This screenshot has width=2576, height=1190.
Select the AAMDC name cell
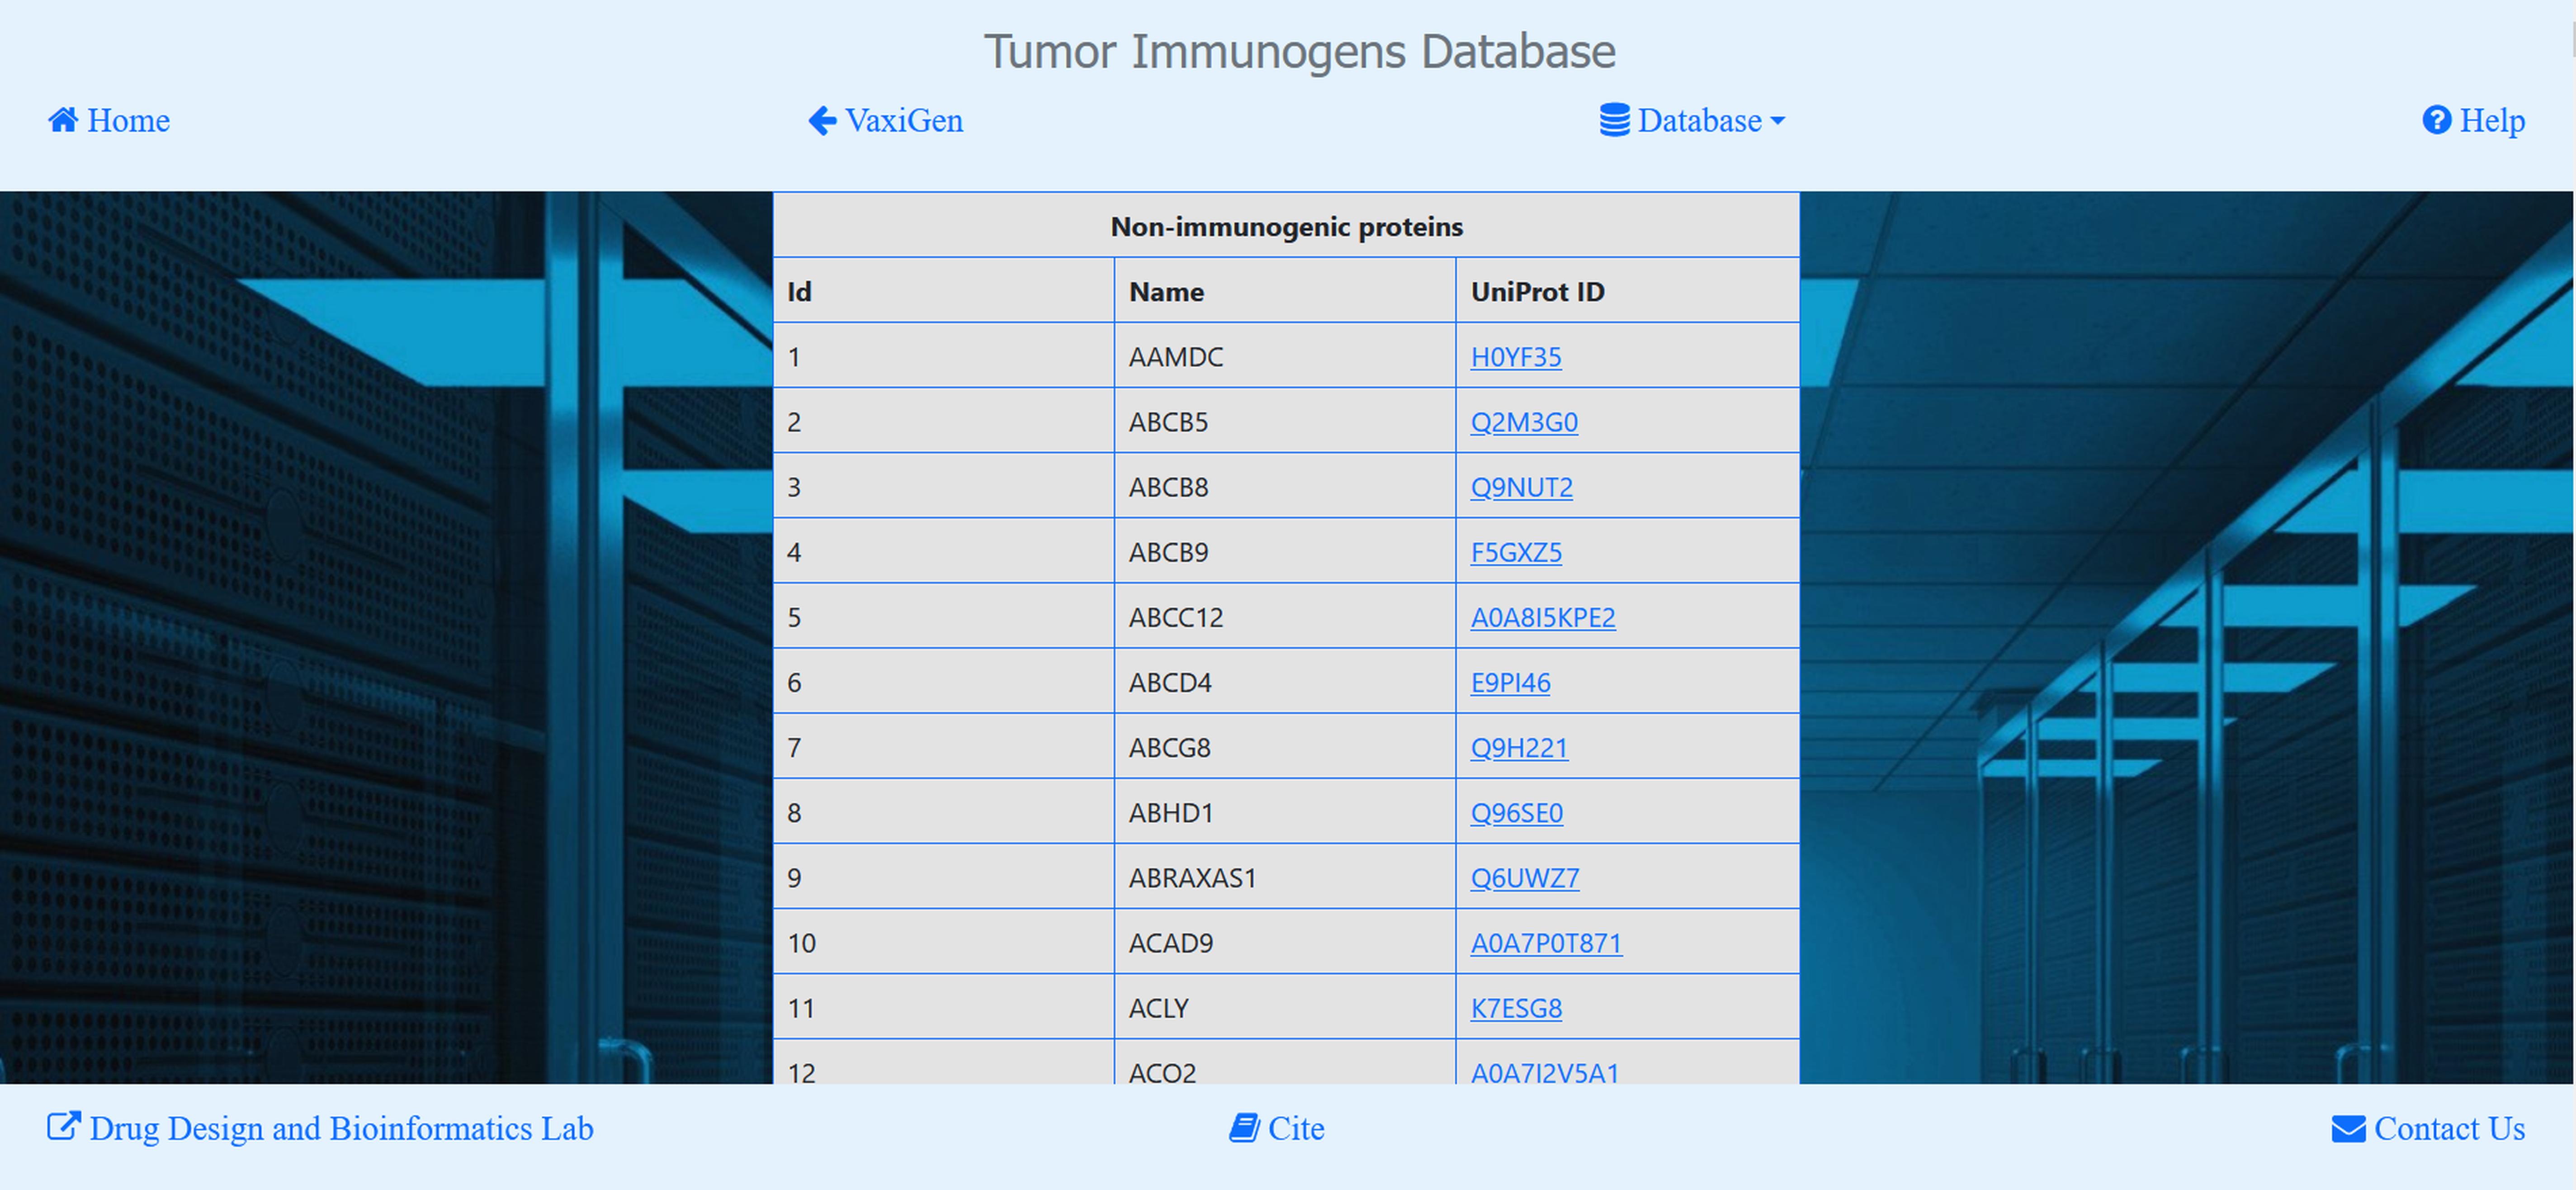(x=1285, y=356)
